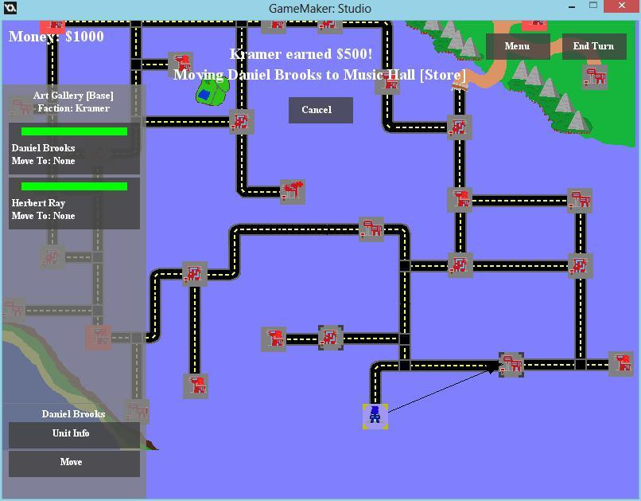Click the "Moving Daniel Brooks to Music Hall [Store]" text
Viewport: 641px width, 501px height.
319,75
